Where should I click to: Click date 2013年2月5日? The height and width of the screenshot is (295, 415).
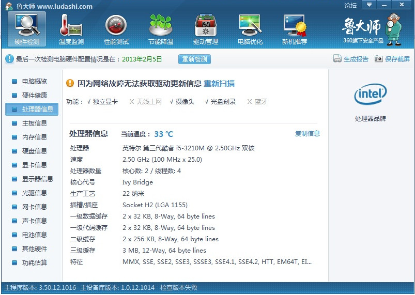click(142, 59)
